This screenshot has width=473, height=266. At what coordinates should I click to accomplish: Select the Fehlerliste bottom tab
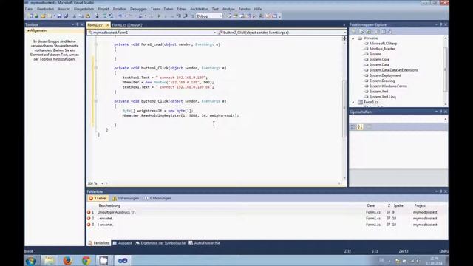pyautogui.click(x=99, y=243)
